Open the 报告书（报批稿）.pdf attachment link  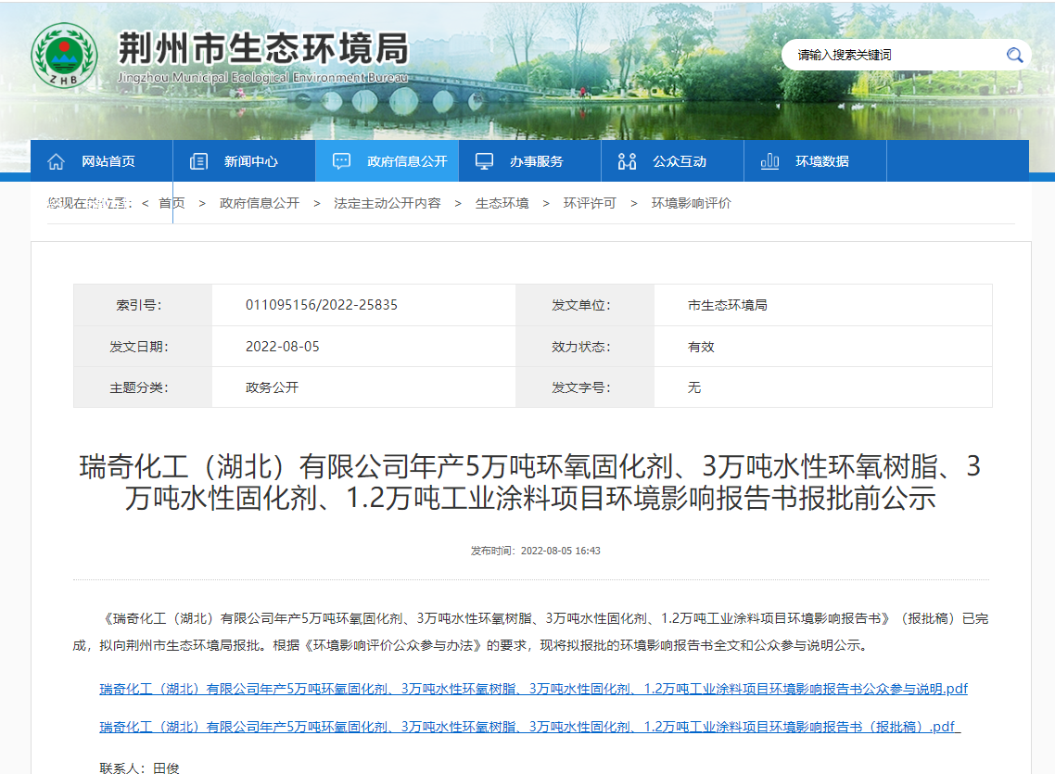[529, 727]
